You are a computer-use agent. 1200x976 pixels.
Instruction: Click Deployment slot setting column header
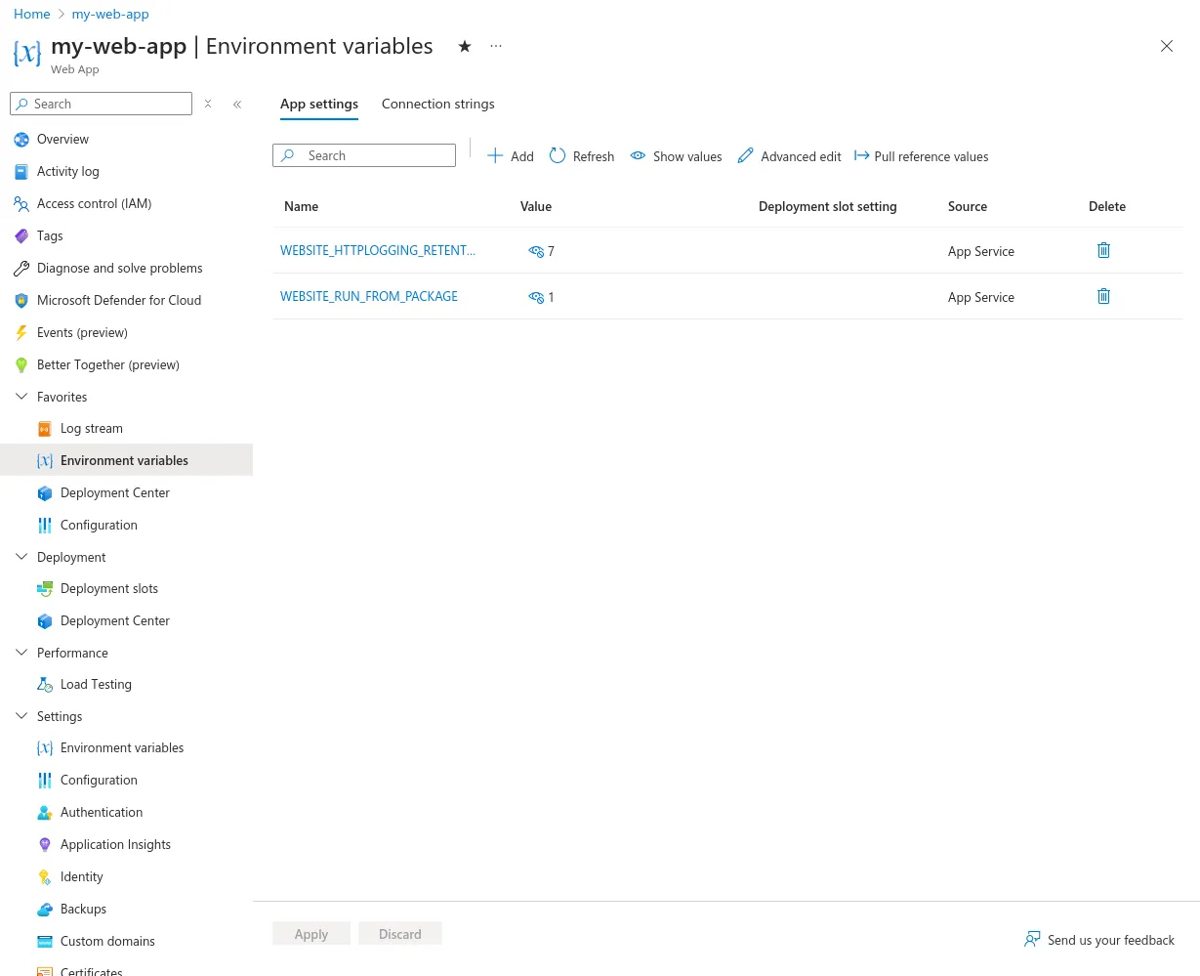(827, 206)
